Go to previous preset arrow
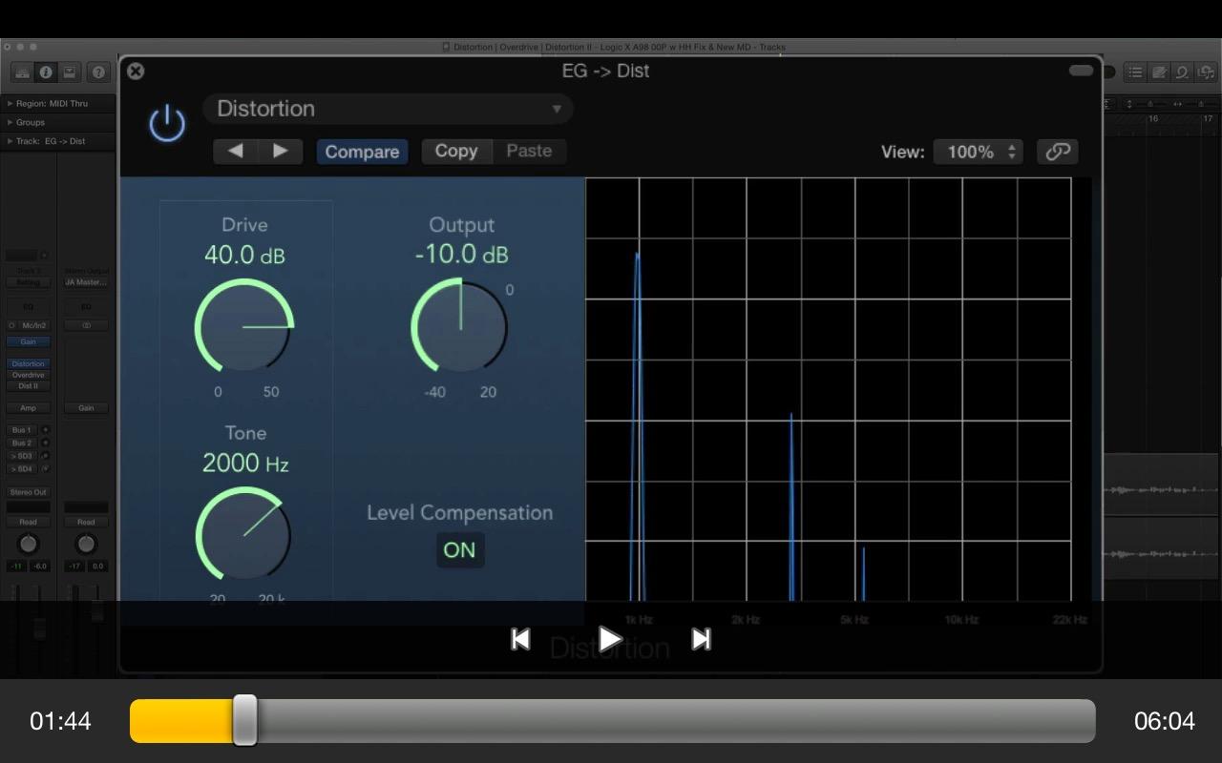 [x=236, y=152]
